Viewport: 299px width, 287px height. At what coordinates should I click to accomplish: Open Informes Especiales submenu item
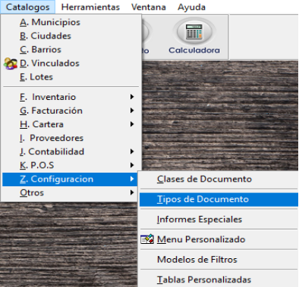tap(219, 219)
